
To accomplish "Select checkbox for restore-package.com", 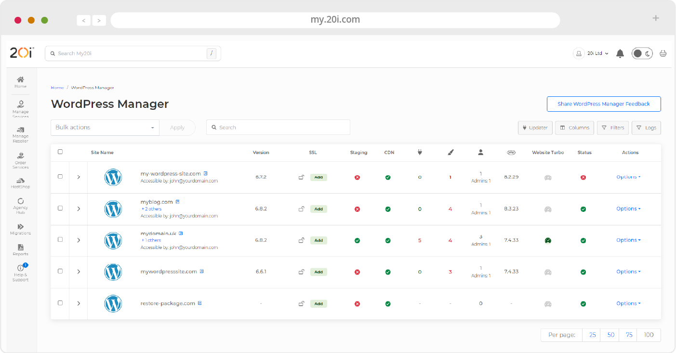I will (60, 303).
